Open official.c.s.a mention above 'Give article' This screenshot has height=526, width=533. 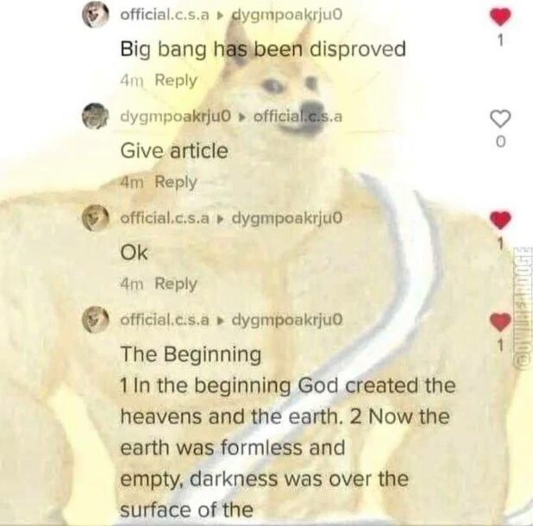click(x=298, y=116)
